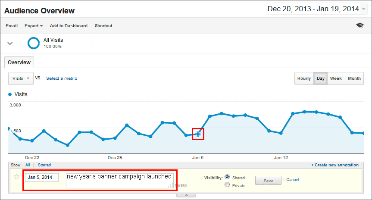
Task: Click the All Visits donut segment icon
Action: click(x=34, y=43)
